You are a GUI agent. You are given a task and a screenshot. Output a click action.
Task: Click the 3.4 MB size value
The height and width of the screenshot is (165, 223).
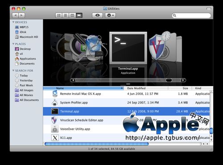(183, 103)
